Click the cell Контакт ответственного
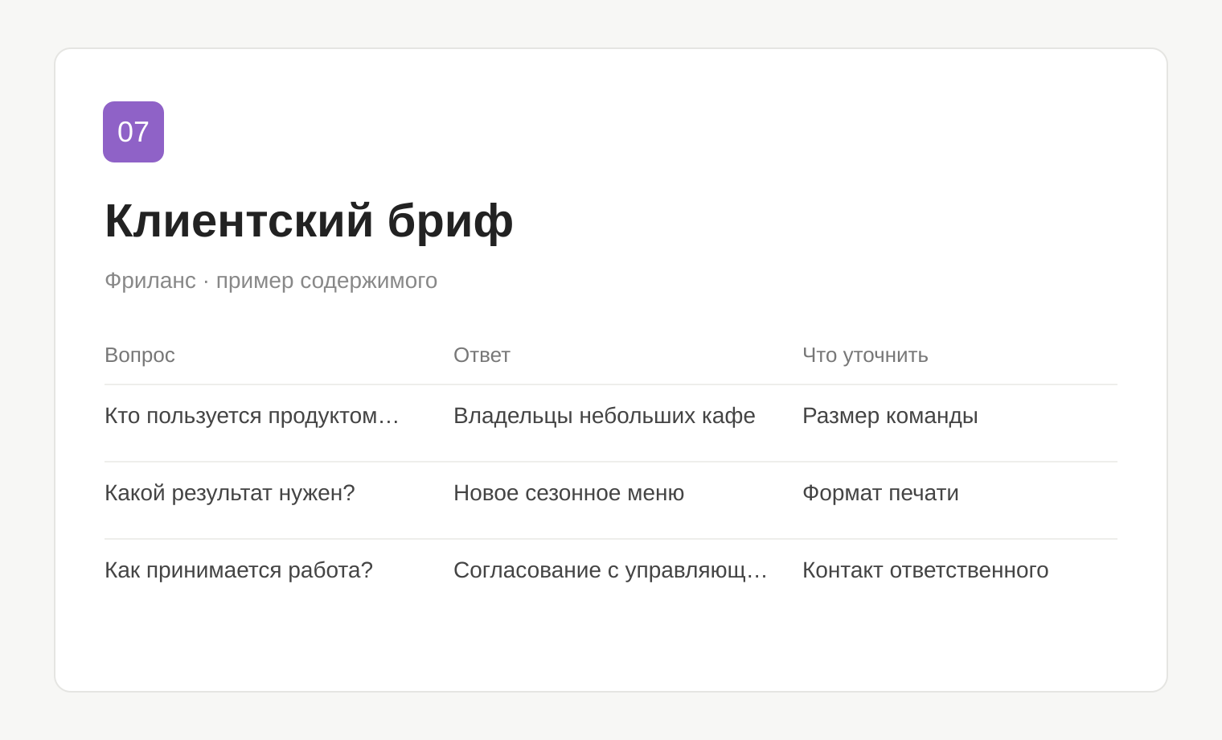 coord(925,570)
